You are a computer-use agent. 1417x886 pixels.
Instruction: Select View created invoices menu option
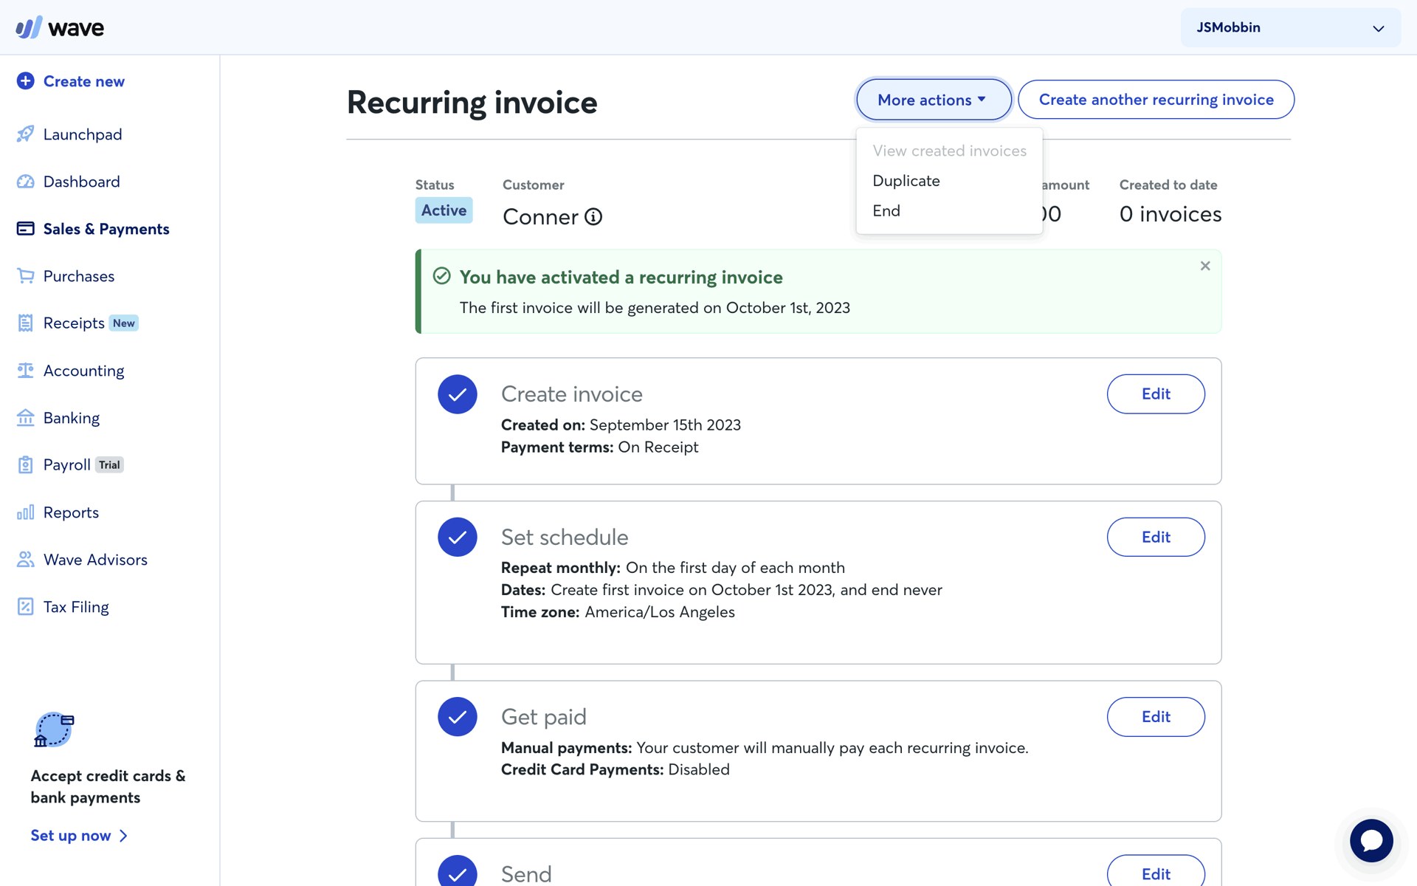tap(949, 151)
